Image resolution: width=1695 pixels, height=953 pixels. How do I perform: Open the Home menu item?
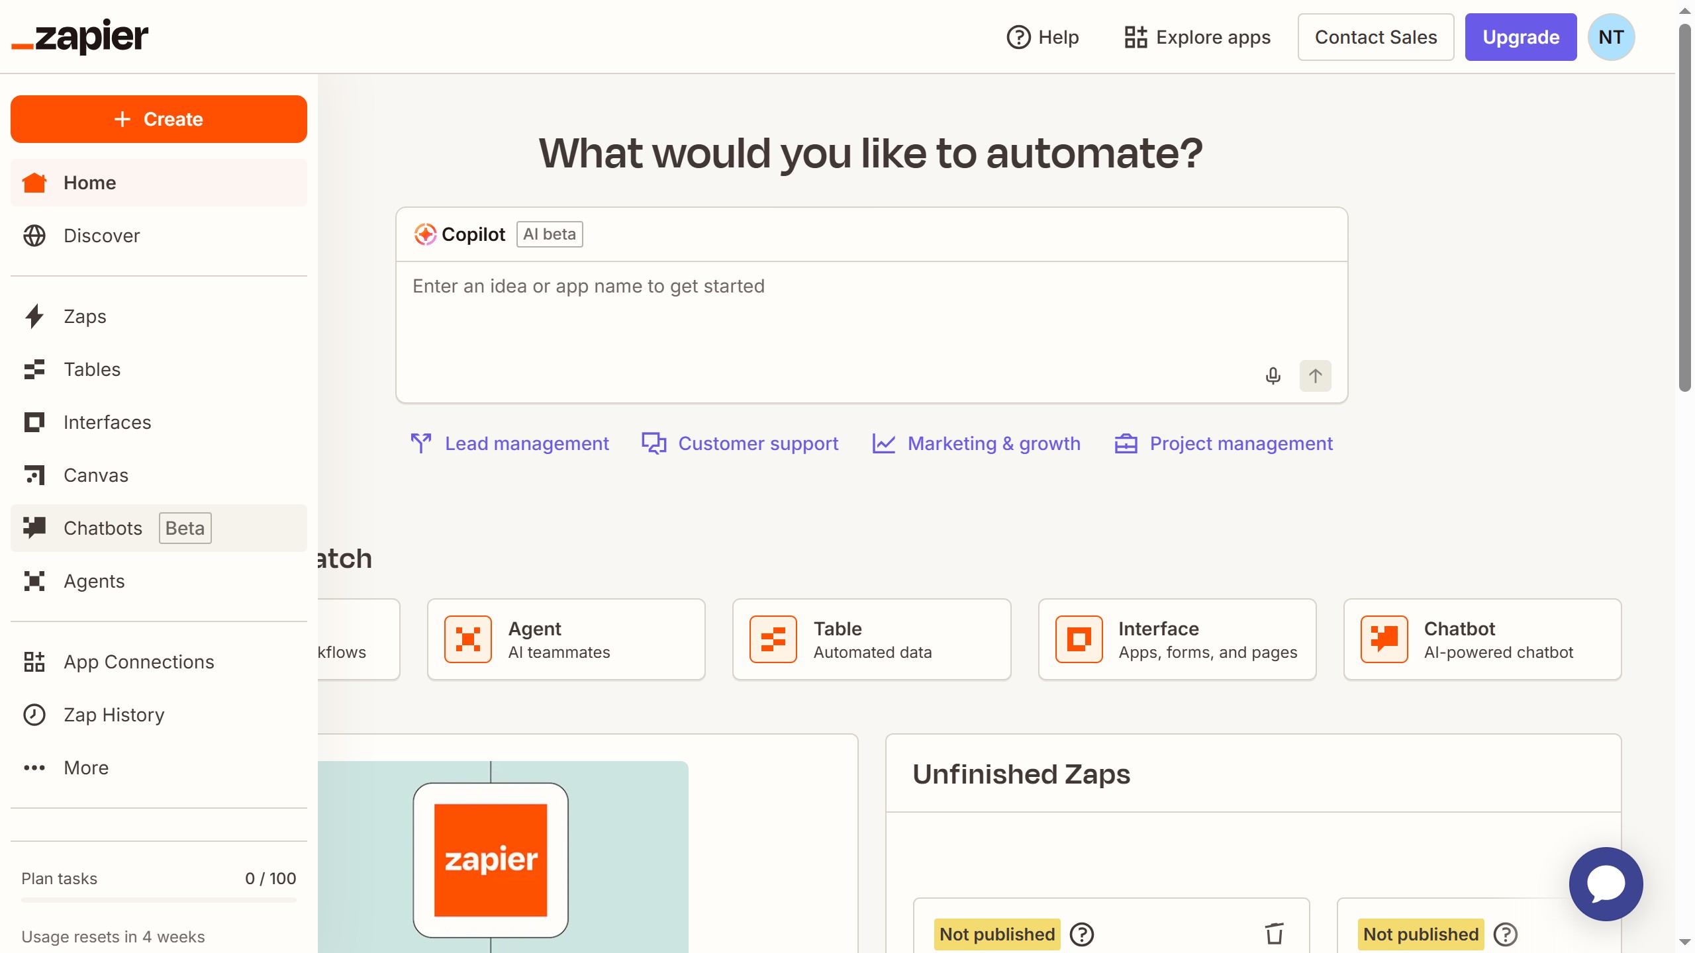pos(159,183)
